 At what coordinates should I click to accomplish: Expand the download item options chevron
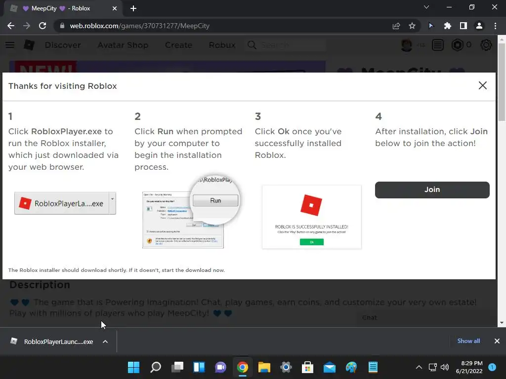tap(105, 341)
